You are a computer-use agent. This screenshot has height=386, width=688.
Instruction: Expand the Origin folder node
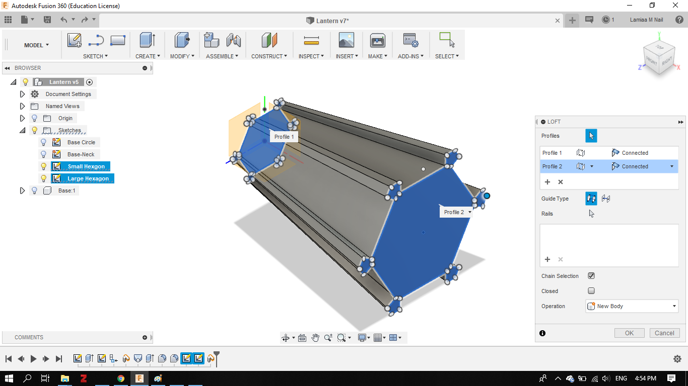tap(22, 118)
